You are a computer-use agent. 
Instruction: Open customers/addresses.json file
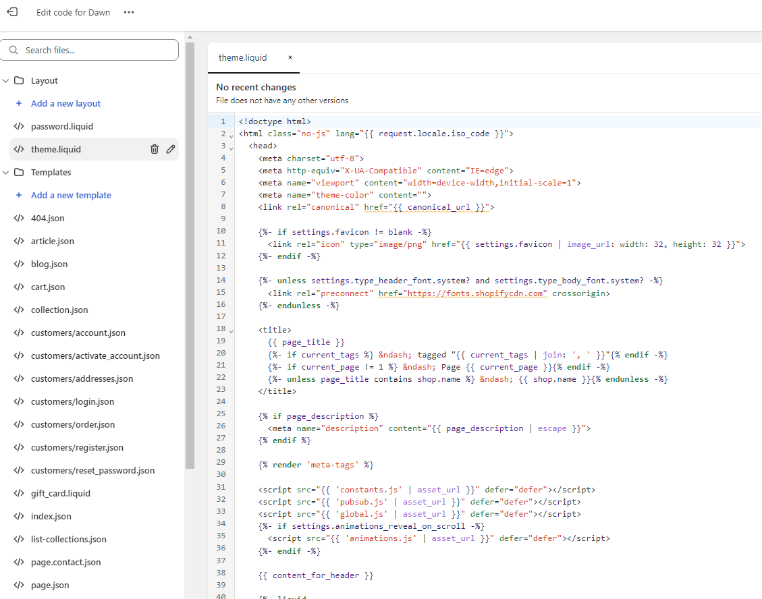[x=82, y=378]
